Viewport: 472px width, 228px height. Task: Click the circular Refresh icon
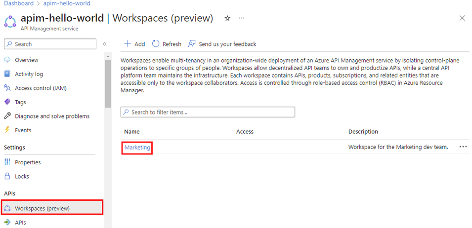[x=155, y=44]
